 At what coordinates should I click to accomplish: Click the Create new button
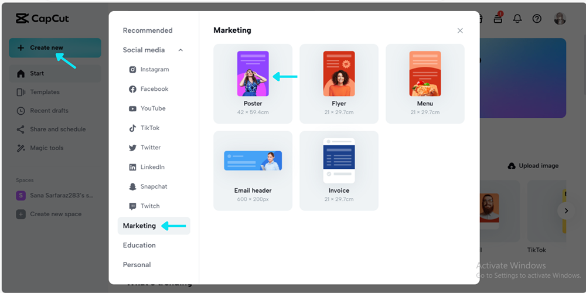[x=55, y=48]
